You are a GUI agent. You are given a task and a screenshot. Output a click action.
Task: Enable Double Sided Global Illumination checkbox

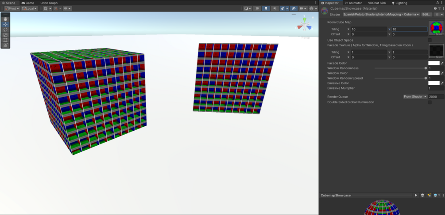click(x=430, y=102)
